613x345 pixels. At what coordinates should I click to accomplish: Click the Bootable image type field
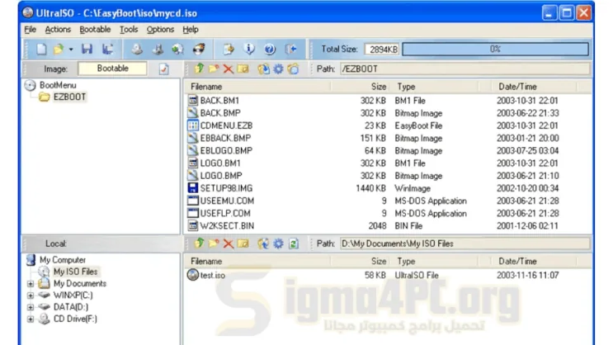(112, 69)
